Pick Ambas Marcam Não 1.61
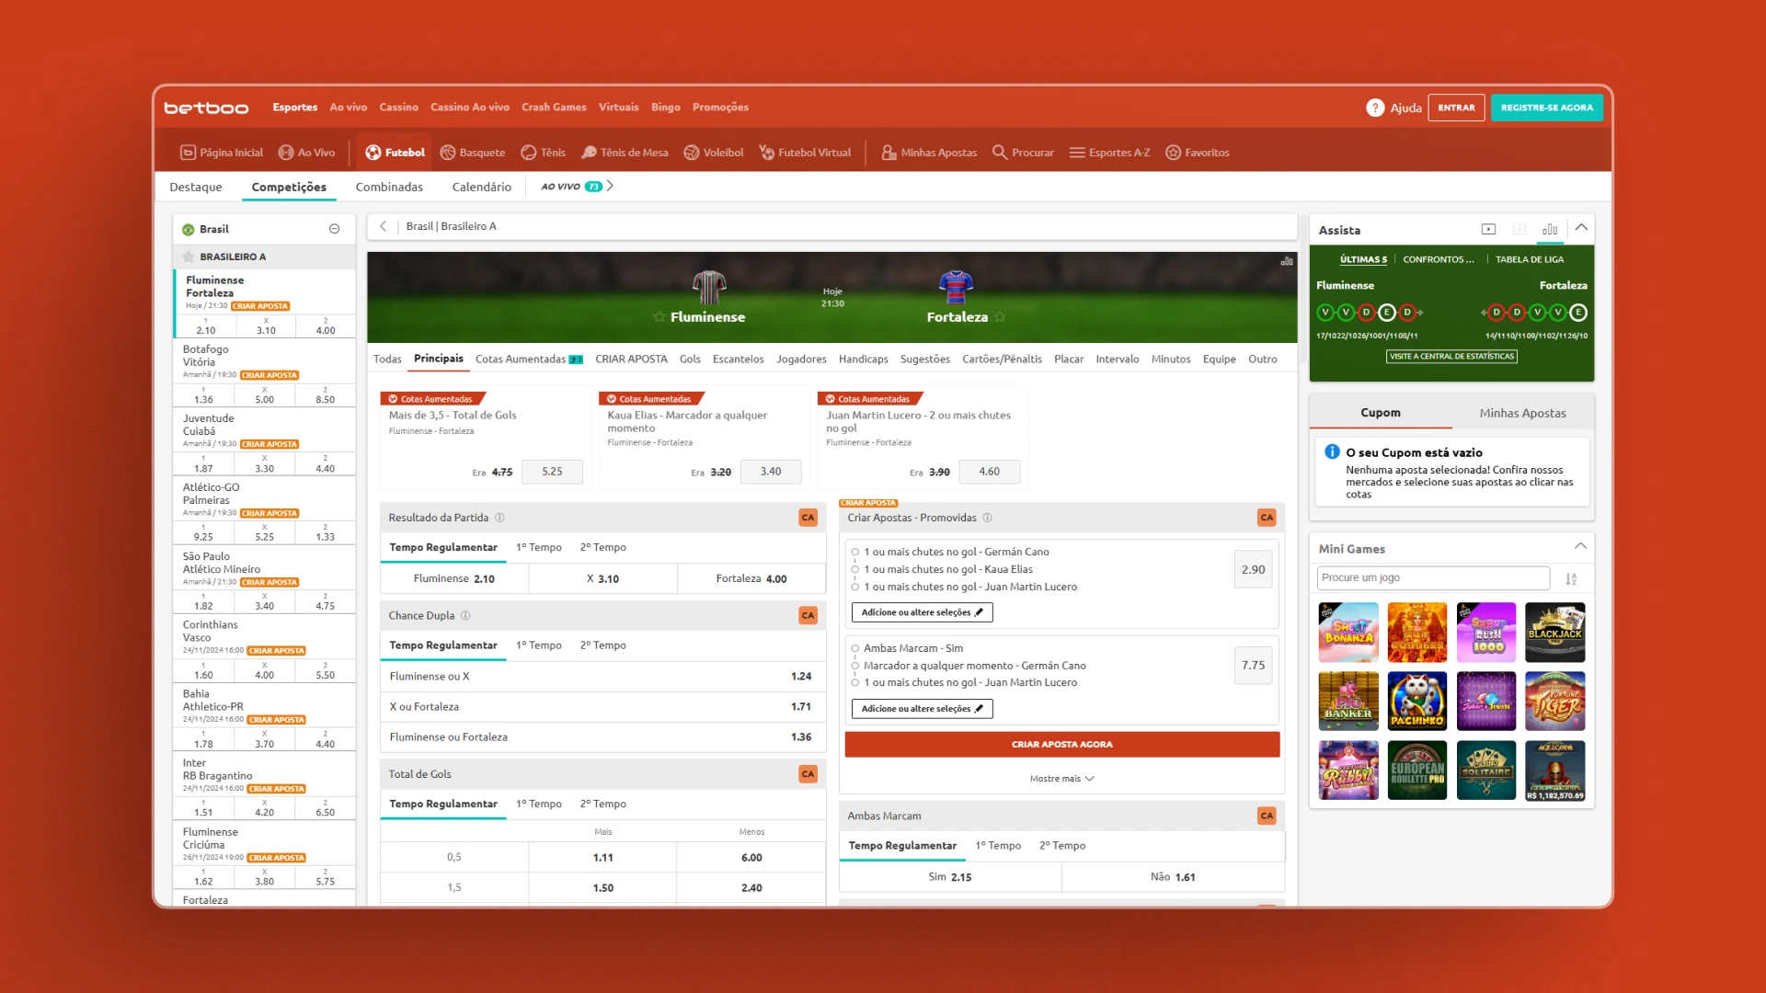The image size is (1766, 993). 1173,877
